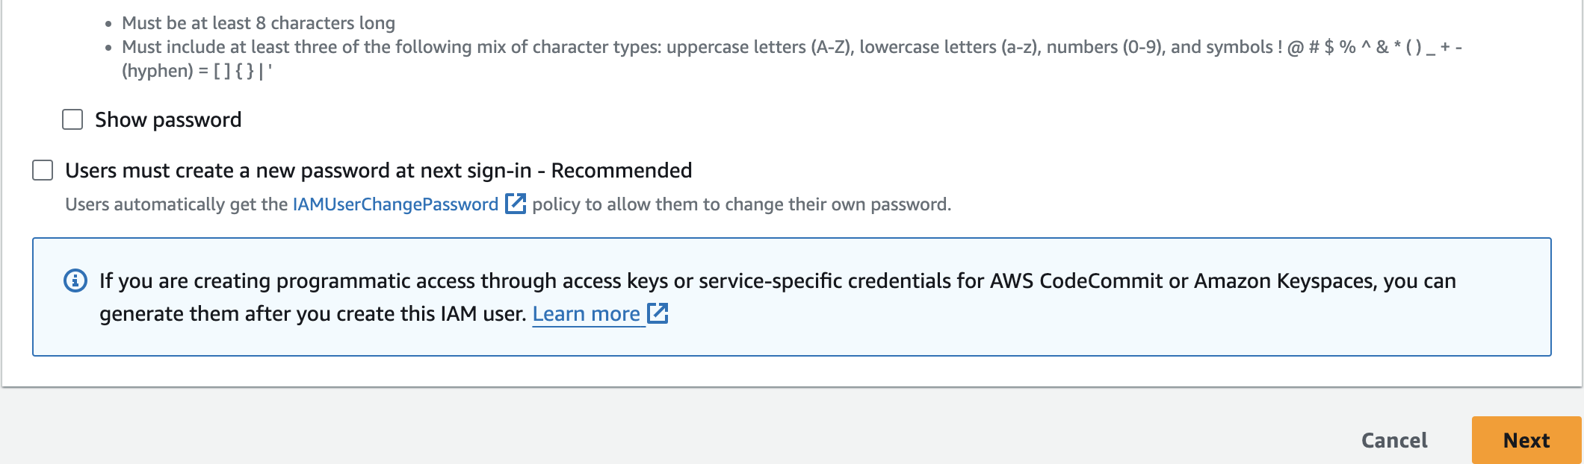
Task: Tick the new password at next sign-in checkbox
Action: (x=43, y=170)
